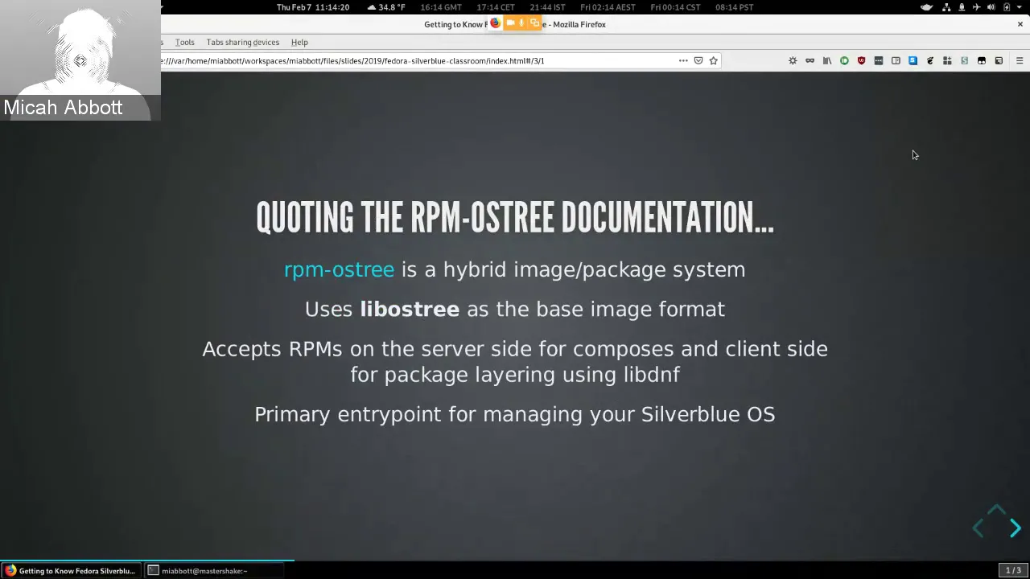Click the 16:14 GMT world clock
This screenshot has width=1030, height=579.
(x=440, y=7)
